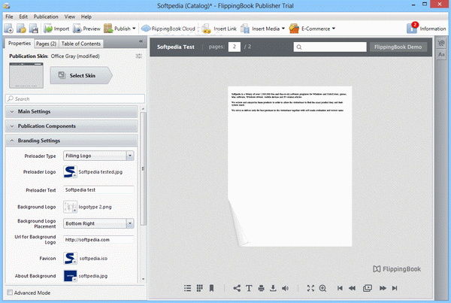
Task: Enable the Advanced Mode checkbox
Action: click(x=10, y=292)
